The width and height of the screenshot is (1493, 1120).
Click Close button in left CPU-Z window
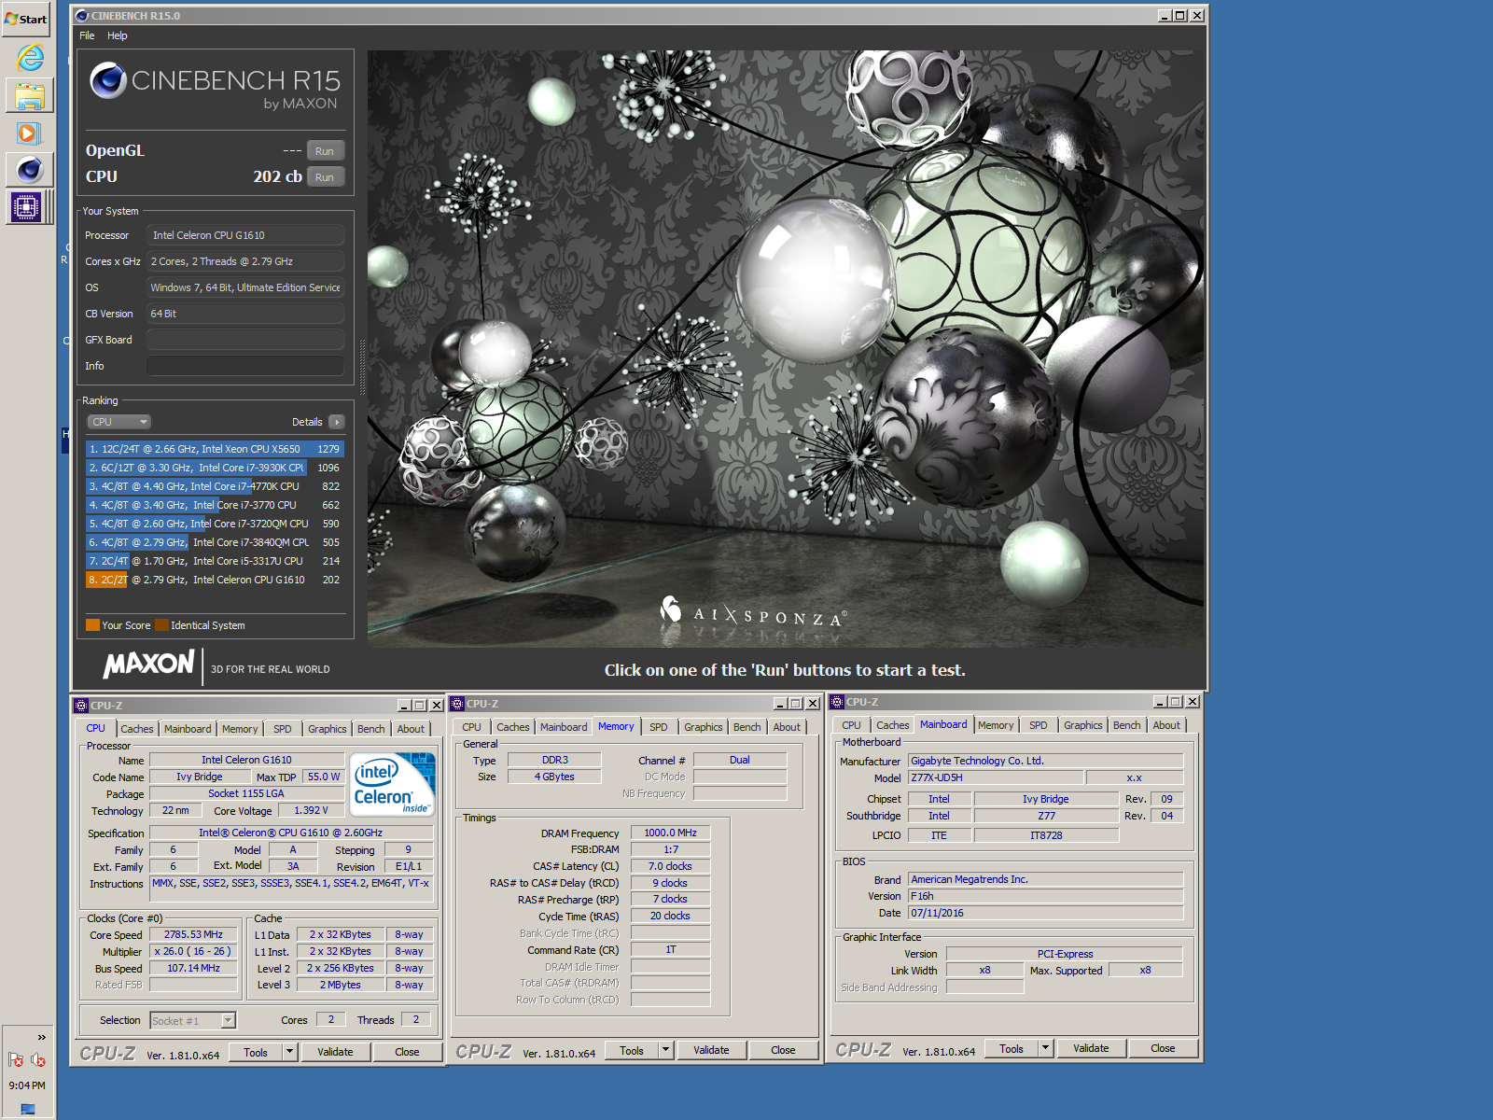[407, 1052]
